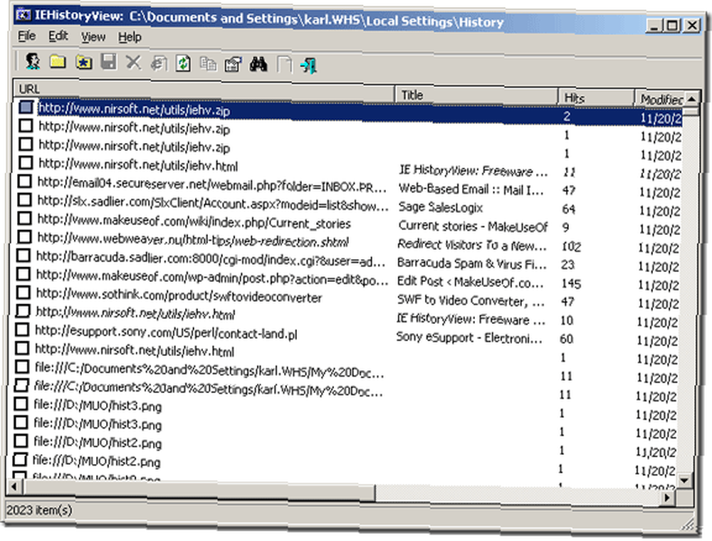Open the Edit menu
Screen dimensions: 712x541
click(x=58, y=36)
